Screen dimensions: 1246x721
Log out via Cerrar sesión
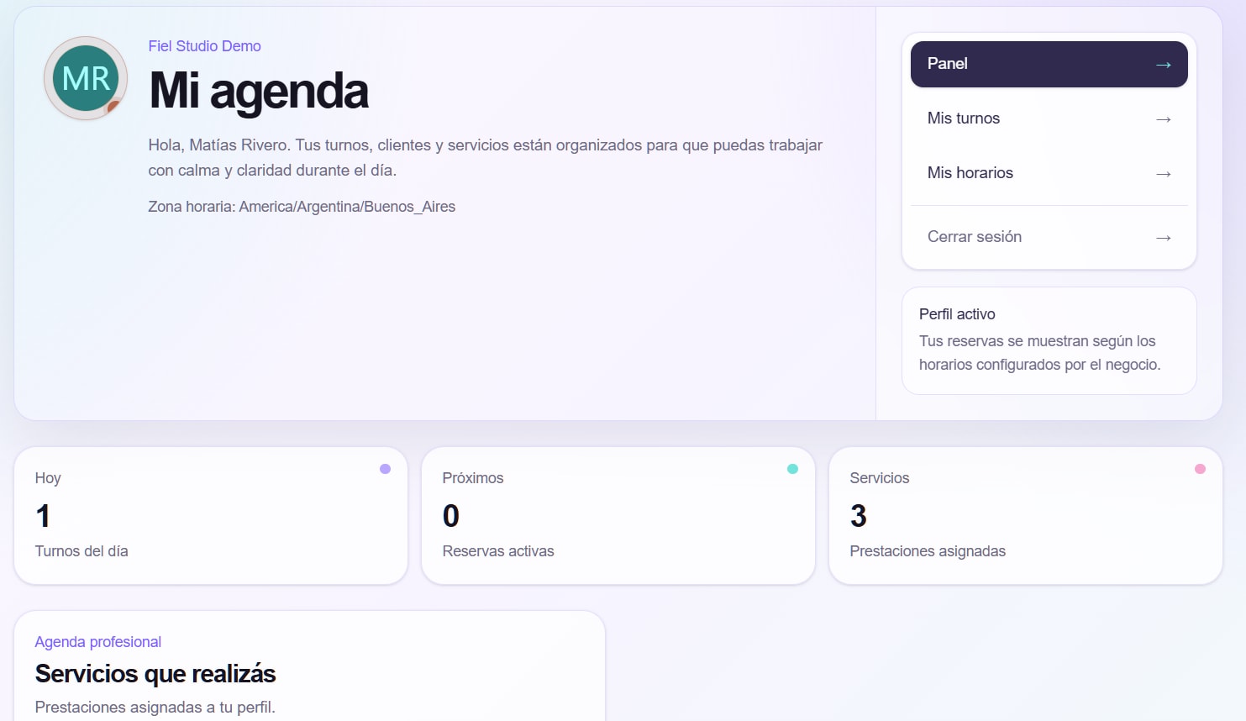(x=1049, y=237)
